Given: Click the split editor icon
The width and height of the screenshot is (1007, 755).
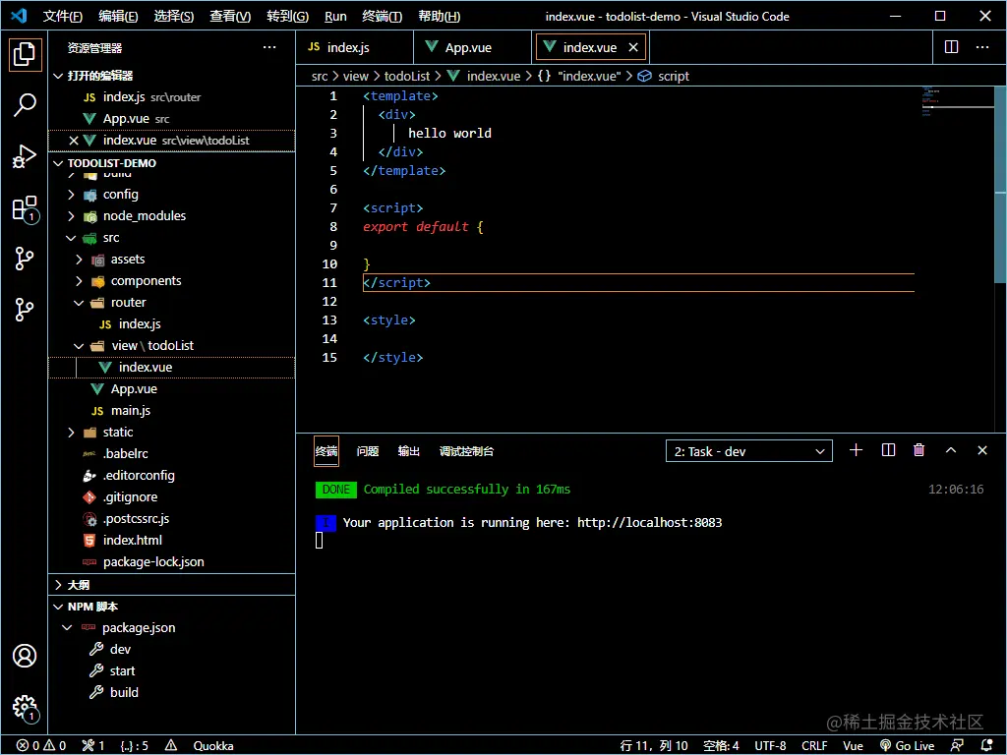Looking at the screenshot, I should click(x=951, y=47).
